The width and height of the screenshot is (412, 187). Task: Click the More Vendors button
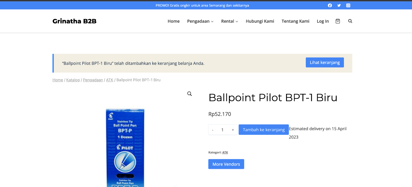(x=226, y=164)
